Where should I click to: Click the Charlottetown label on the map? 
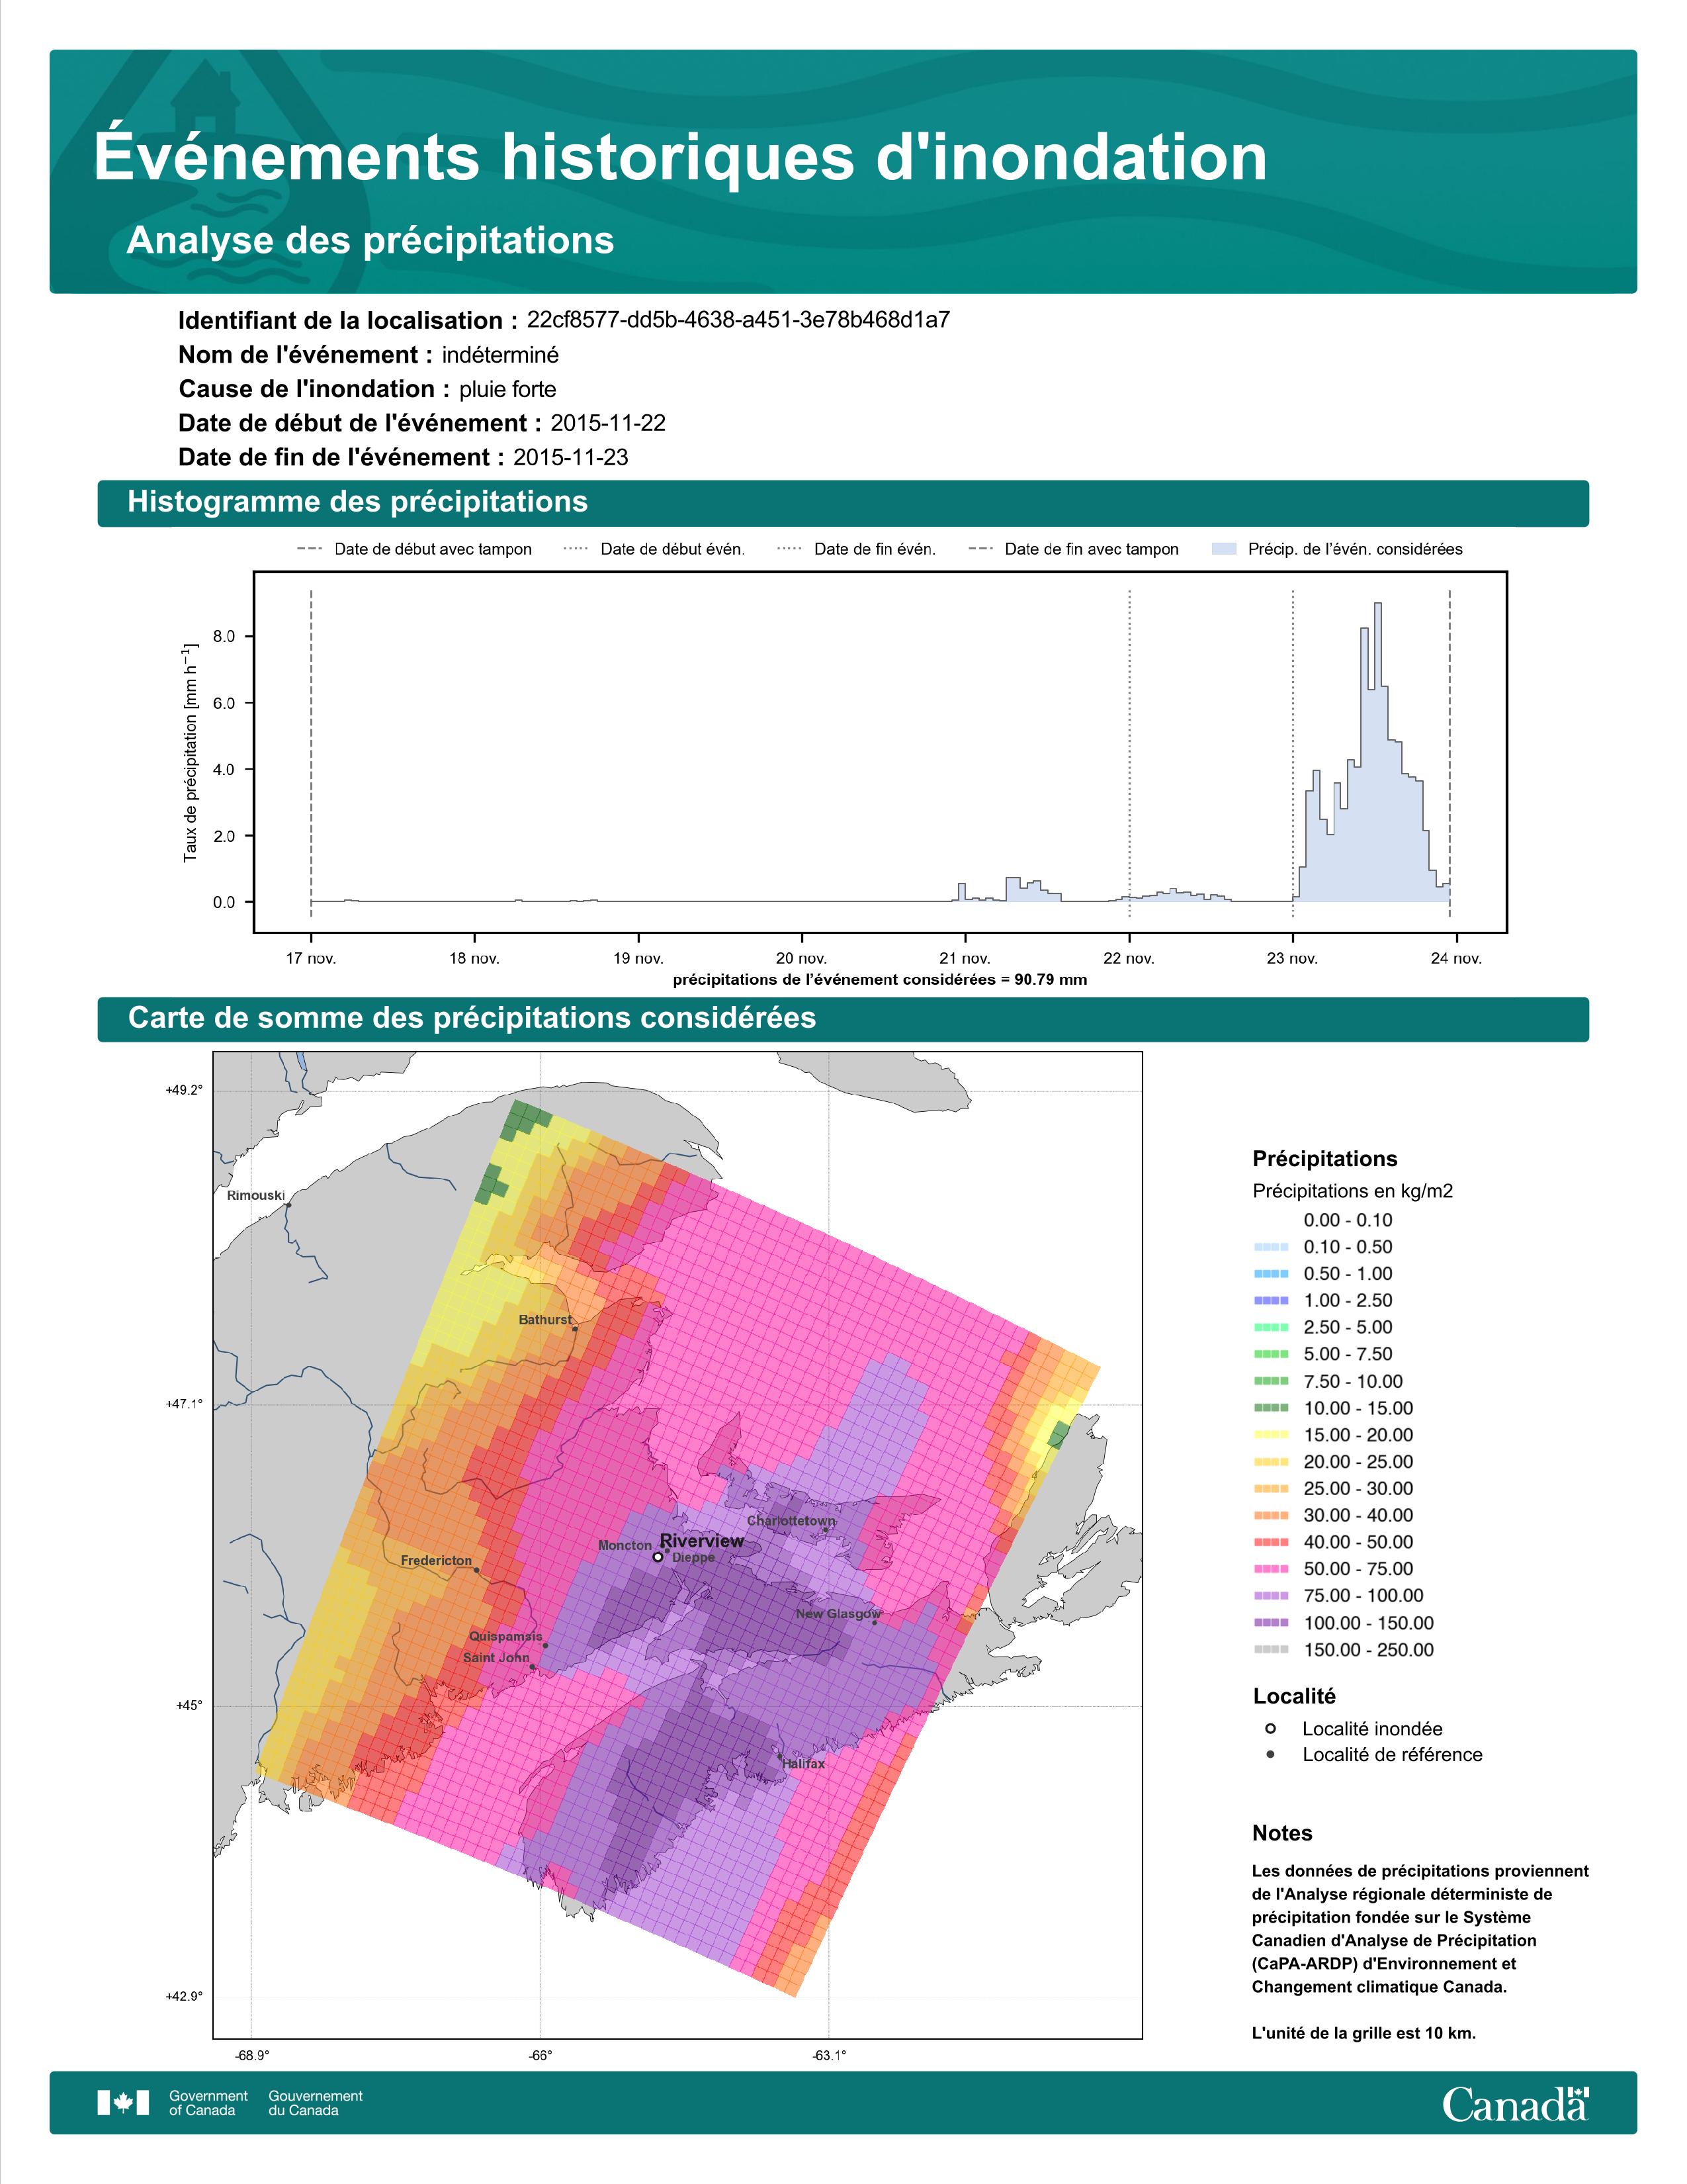(x=791, y=1520)
